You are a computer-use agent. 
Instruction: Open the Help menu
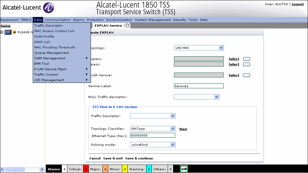point(204,20)
